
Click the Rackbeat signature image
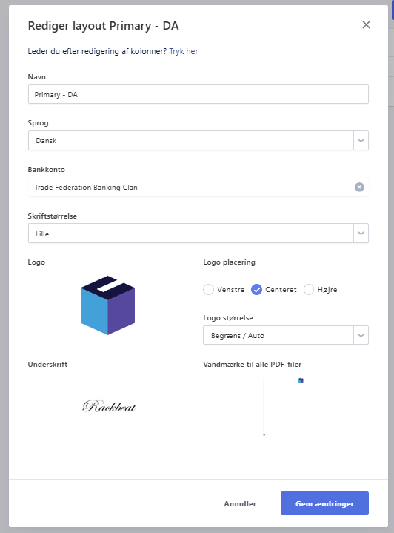[109, 406]
